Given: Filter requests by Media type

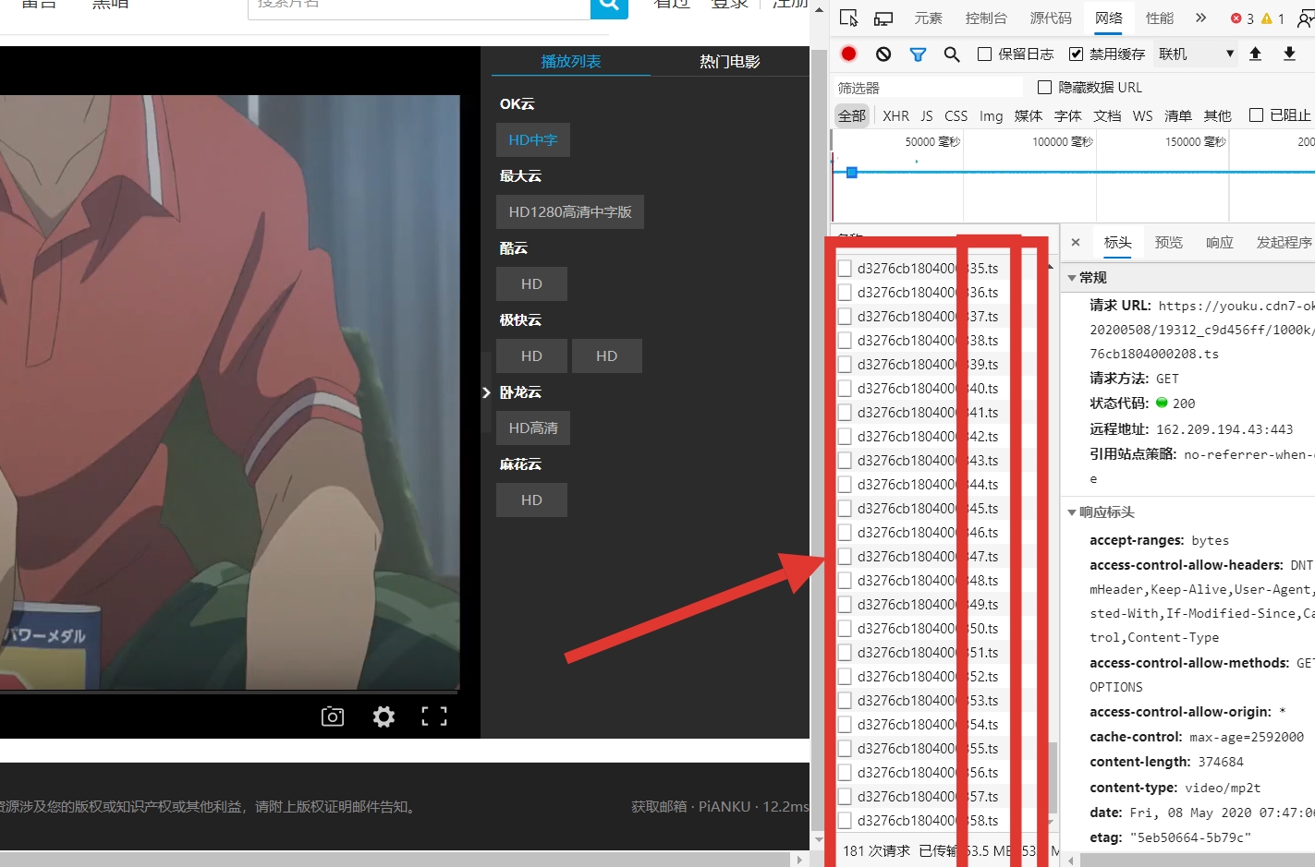Looking at the screenshot, I should (x=1028, y=115).
